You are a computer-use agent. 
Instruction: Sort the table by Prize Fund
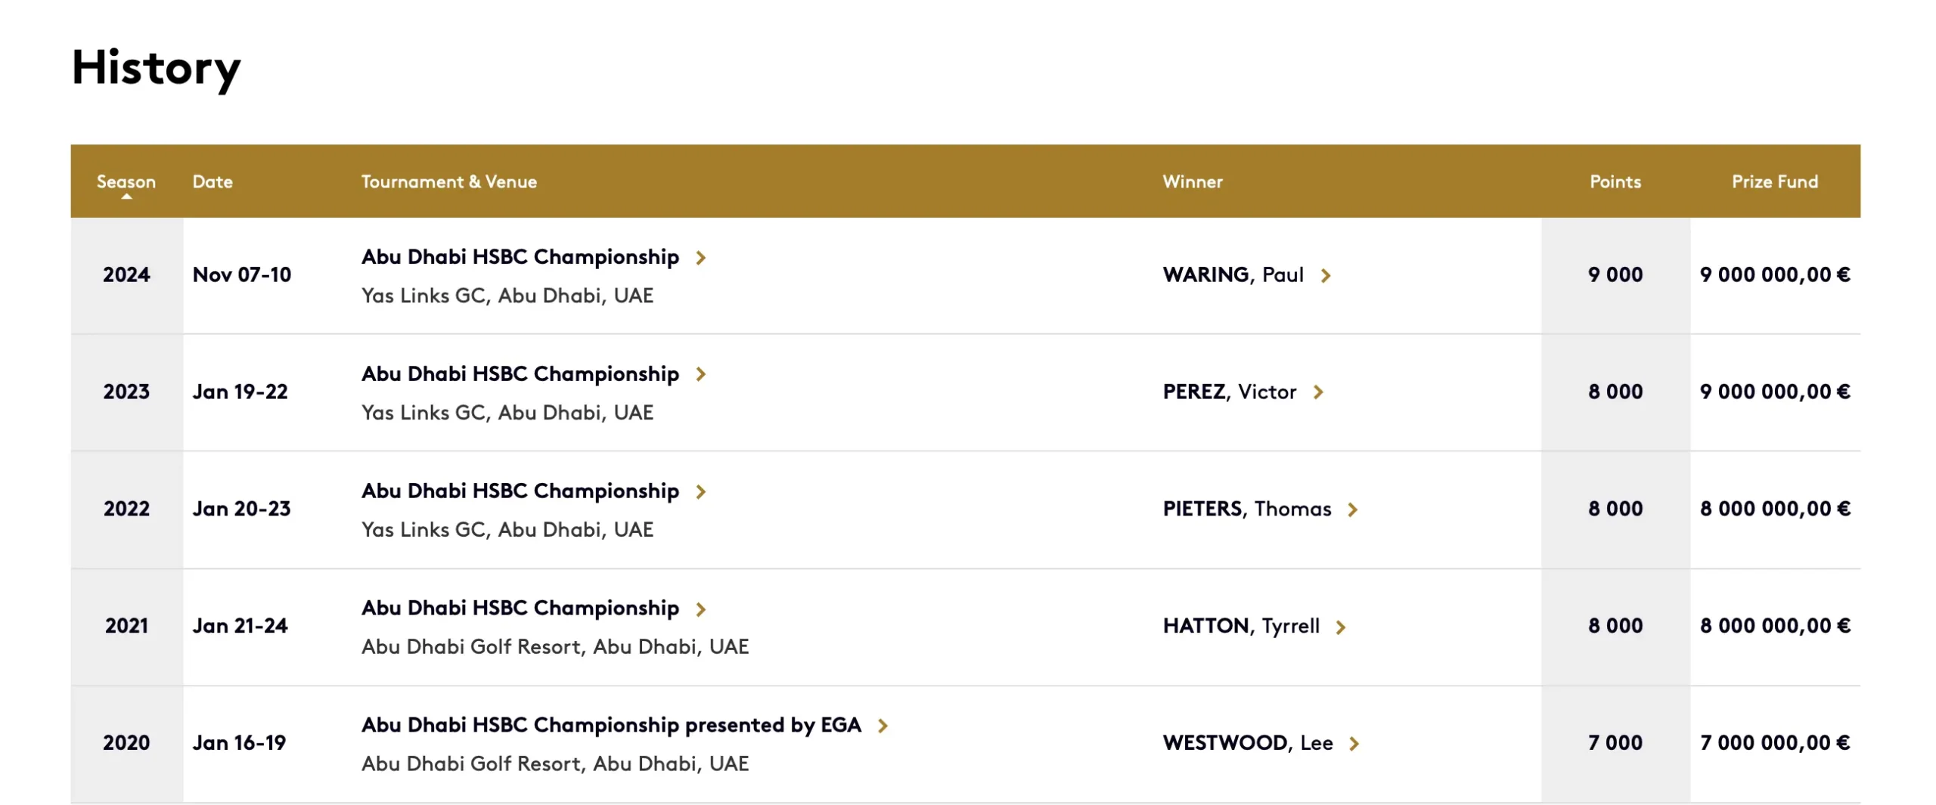1776,181
